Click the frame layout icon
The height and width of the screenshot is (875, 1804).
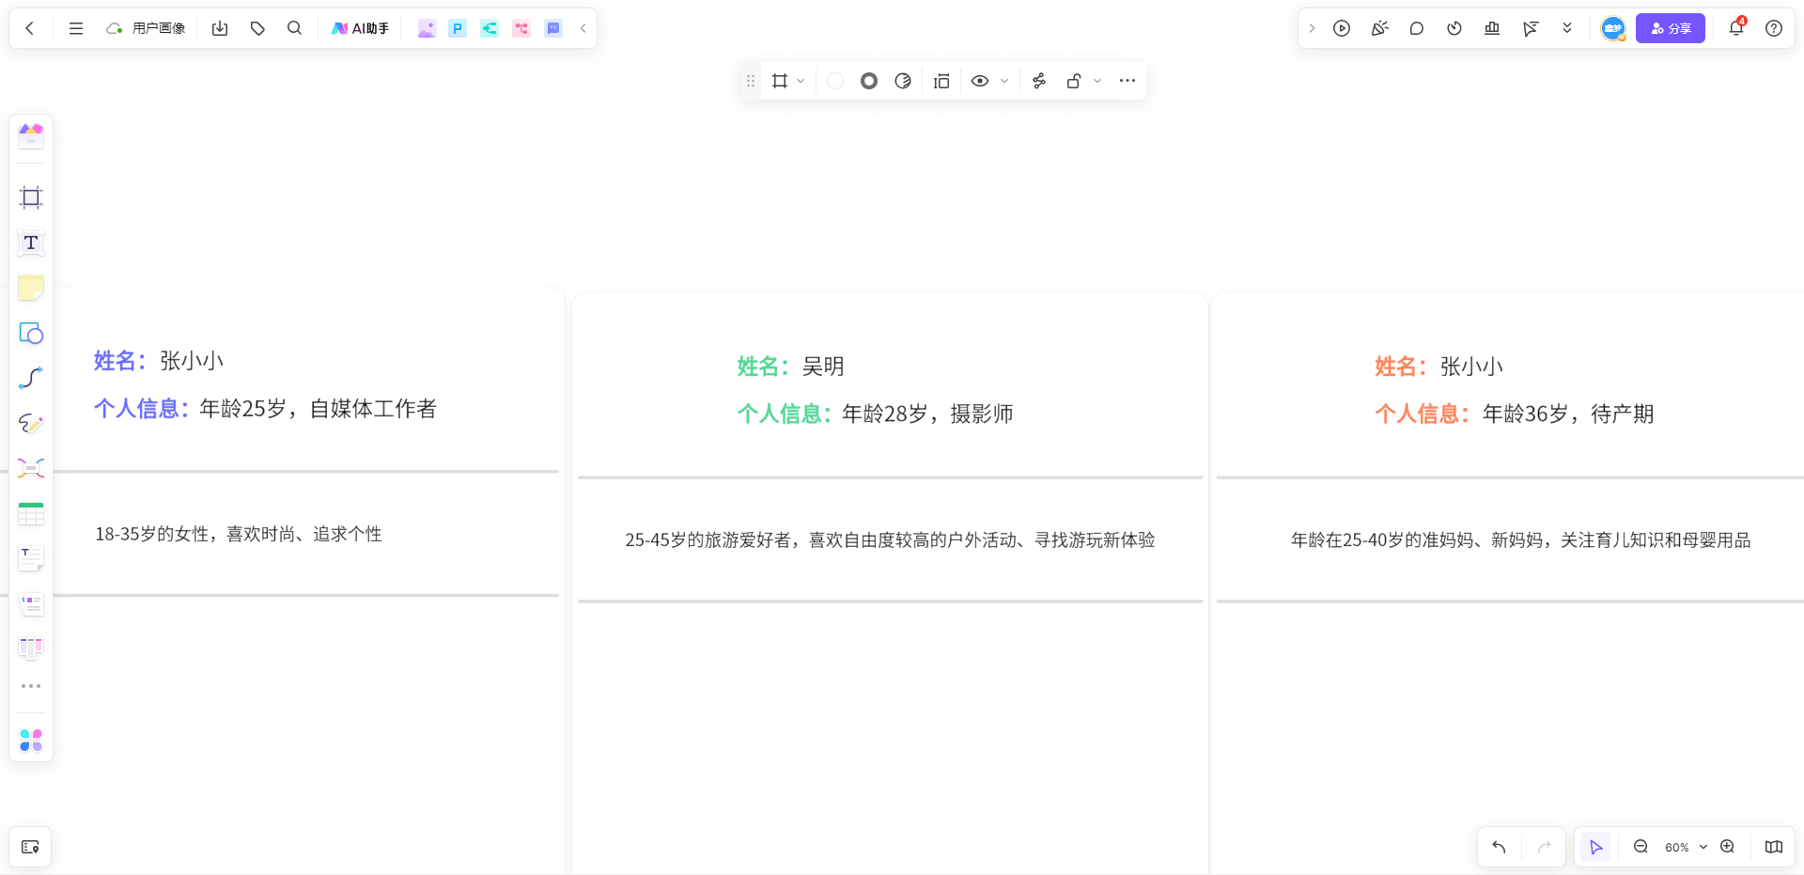click(x=941, y=81)
